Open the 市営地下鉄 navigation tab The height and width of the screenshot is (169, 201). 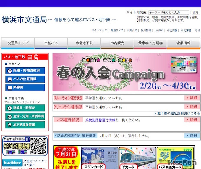(x=84, y=43)
